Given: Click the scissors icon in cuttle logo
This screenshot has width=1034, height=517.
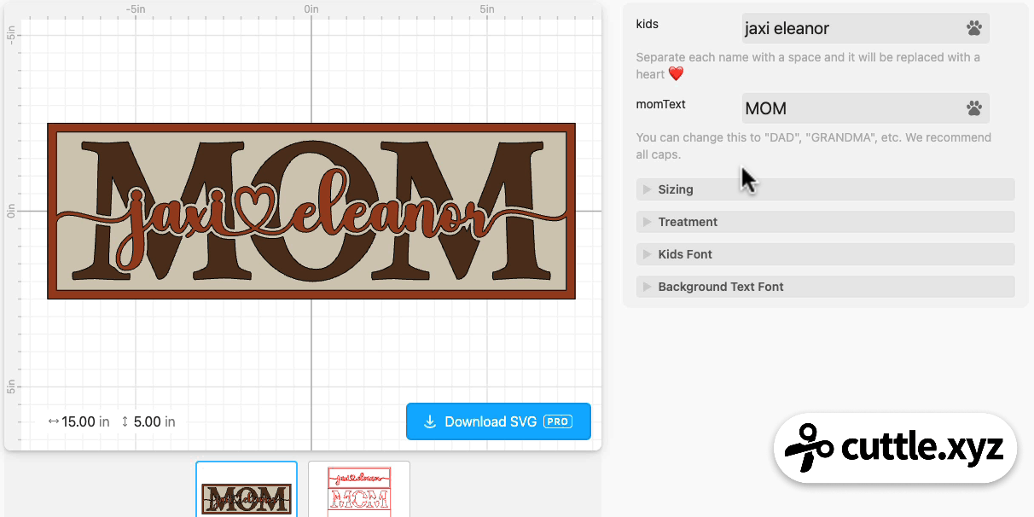Looking at the screenshot, I should click(x=807, y=448).
